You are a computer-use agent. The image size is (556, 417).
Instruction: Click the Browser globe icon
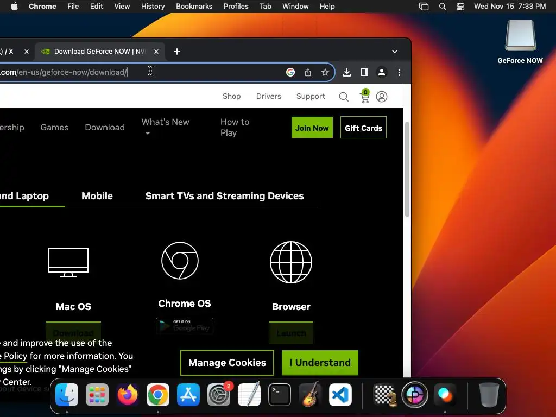(x=291, y=262)
